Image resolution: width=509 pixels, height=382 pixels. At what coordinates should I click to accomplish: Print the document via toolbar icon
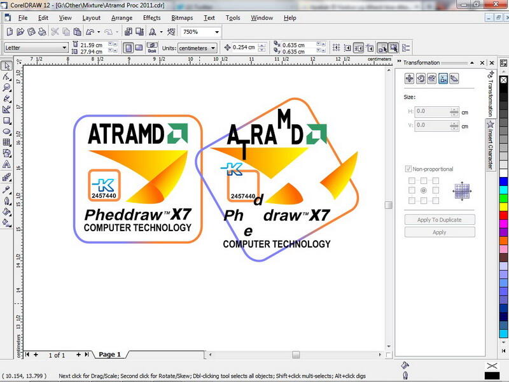(x=42, y=31)
